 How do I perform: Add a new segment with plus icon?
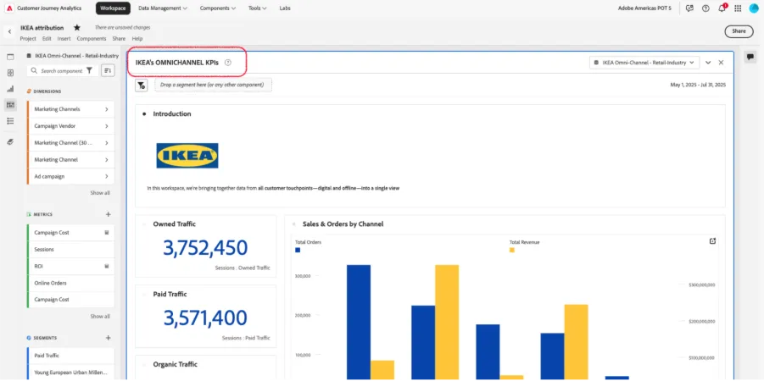[x=109, y=338]
